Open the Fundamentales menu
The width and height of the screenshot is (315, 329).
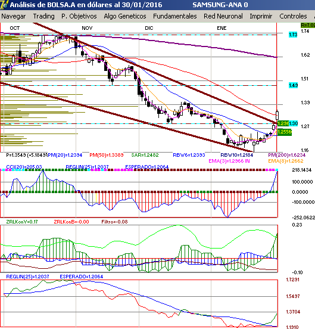coord(175,16)
